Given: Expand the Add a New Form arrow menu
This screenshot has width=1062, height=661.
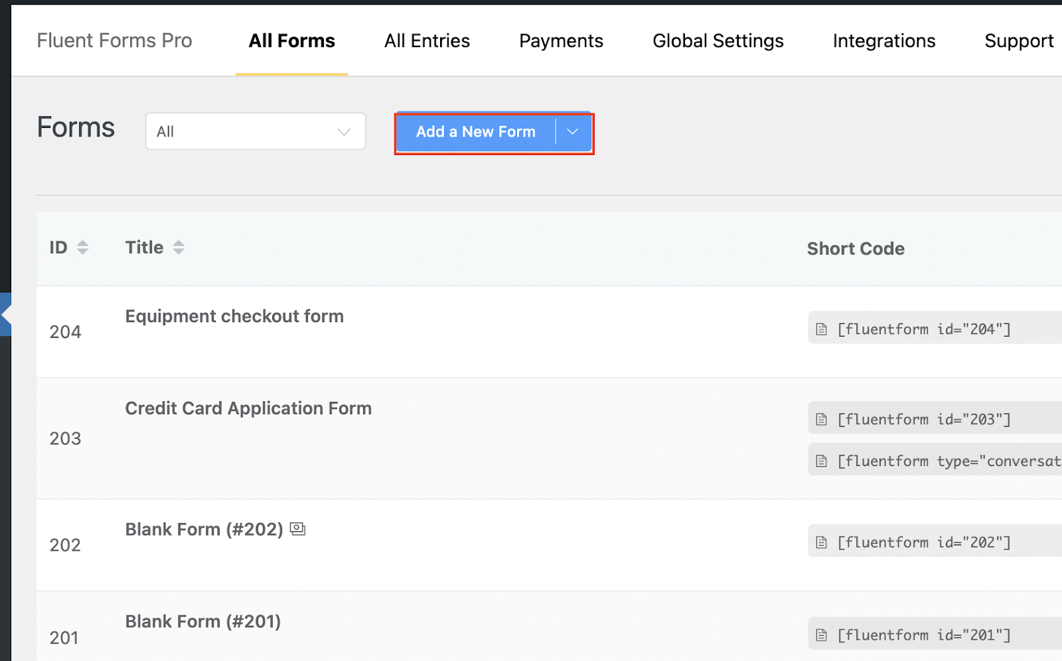Looking at the screenshot, I should [x=573, y=132].
